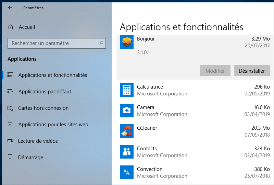Select Applications pour les sites web
The height and width of the screenshot is (185, 274).
pos(53,125)
